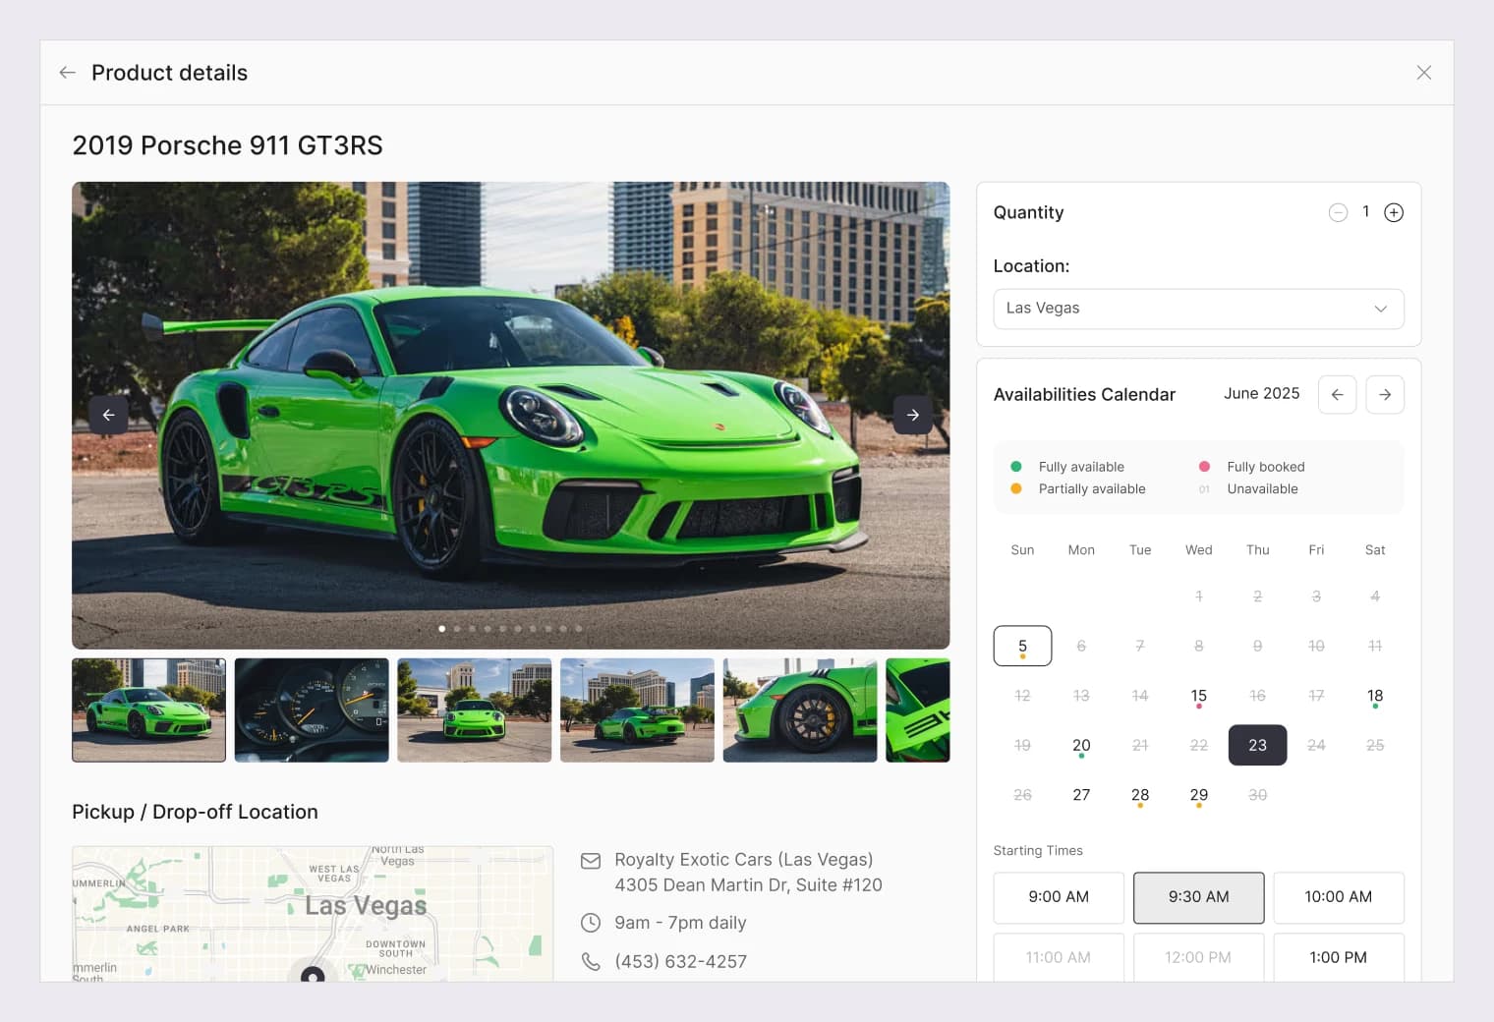Screen dimensions: 1494x1022
Task: Select June 5 on the calendar
Action: pyautogui.click(x=1022, y=646)
